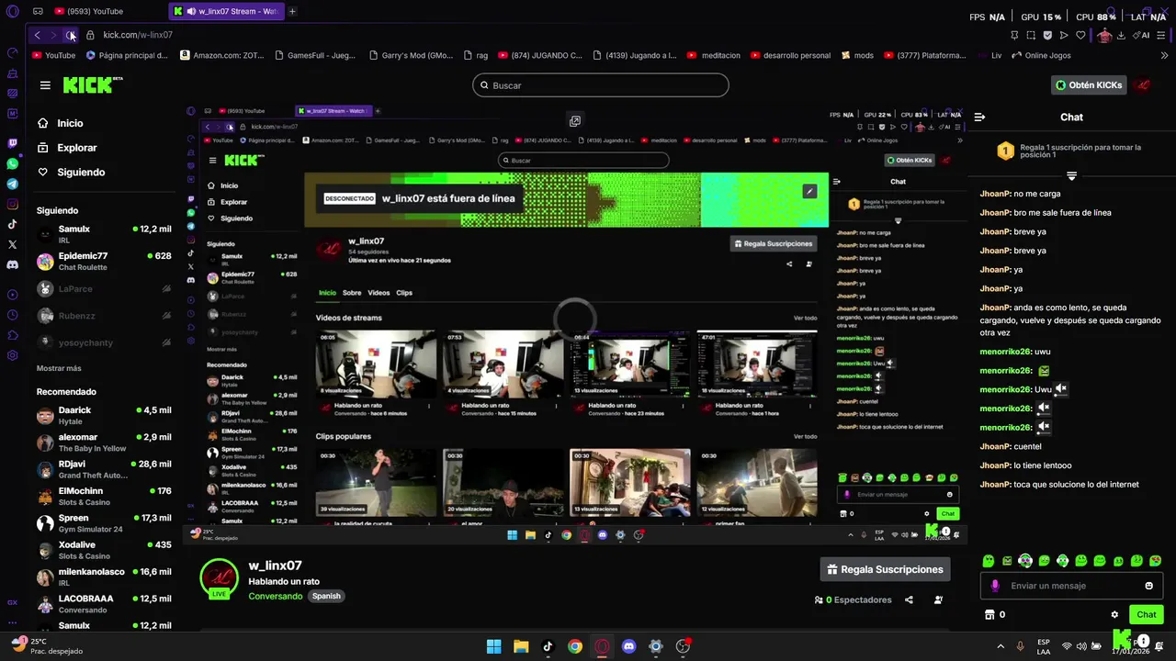Open Twitch in the Opera sidebar
The width and height of the screenshot is (1176, 661).
[12, 143]
